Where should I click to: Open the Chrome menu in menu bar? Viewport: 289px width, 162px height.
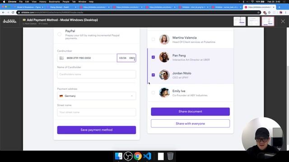pyautogui.click(x=12, y=2)
